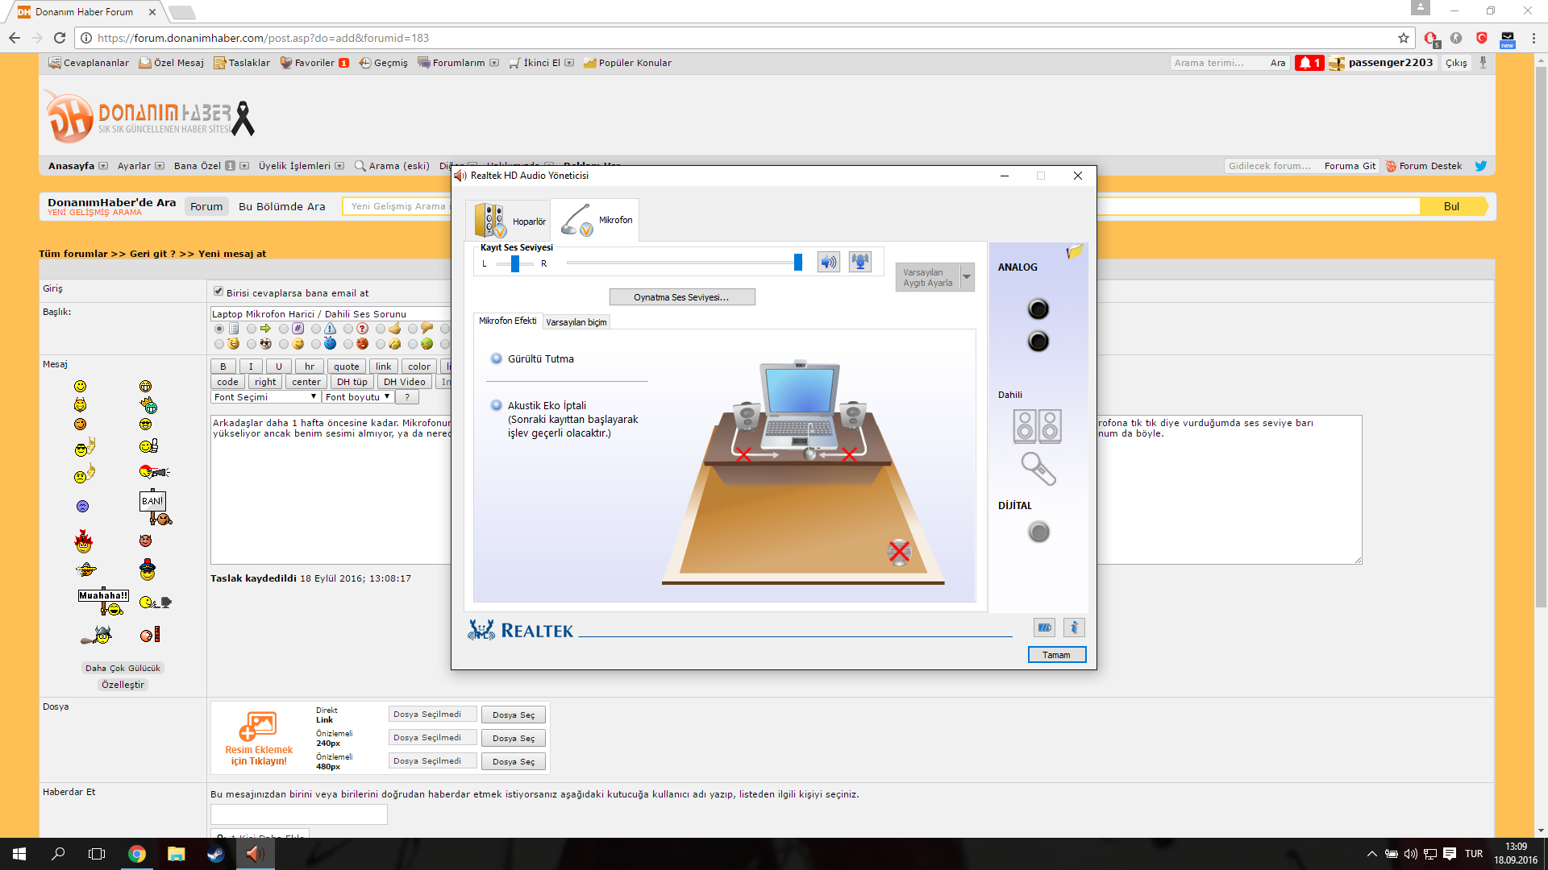This screenshot has height=870, width=1548.
Task: Uncheck 'Birisi cevaplarsa bana email at'
Action: [218, 292]
